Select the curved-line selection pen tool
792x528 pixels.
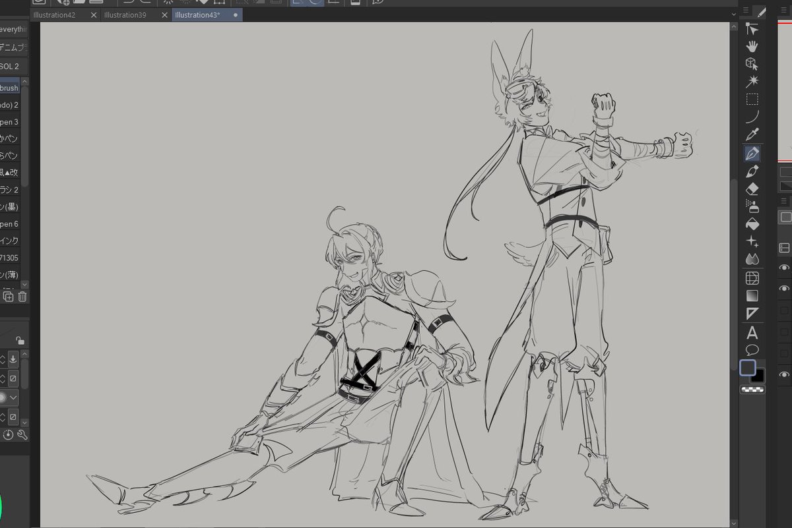(x=752, y=117)
